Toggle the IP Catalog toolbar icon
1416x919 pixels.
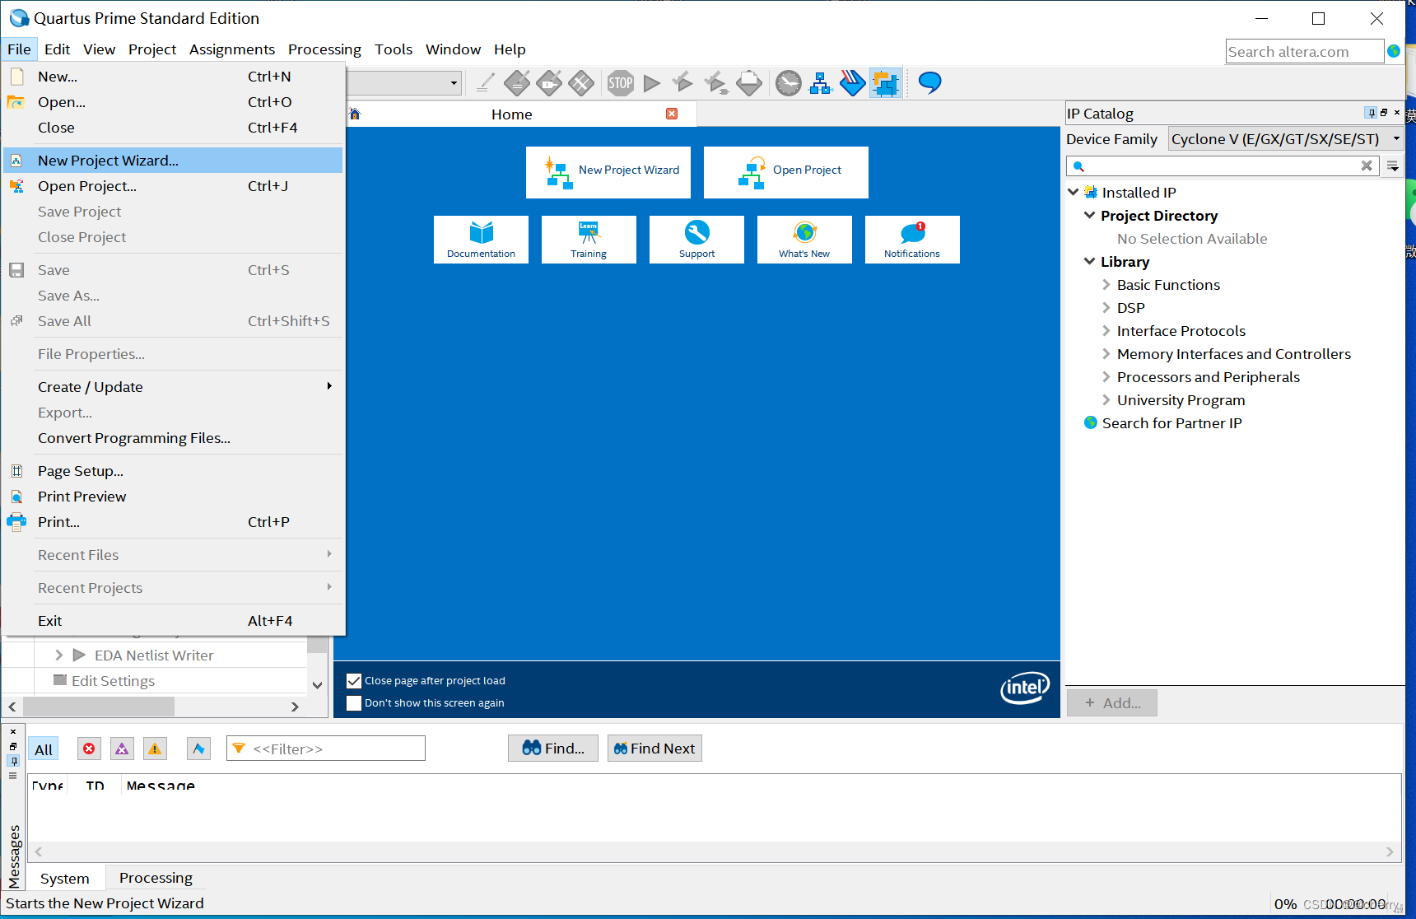tap(885, 82)
